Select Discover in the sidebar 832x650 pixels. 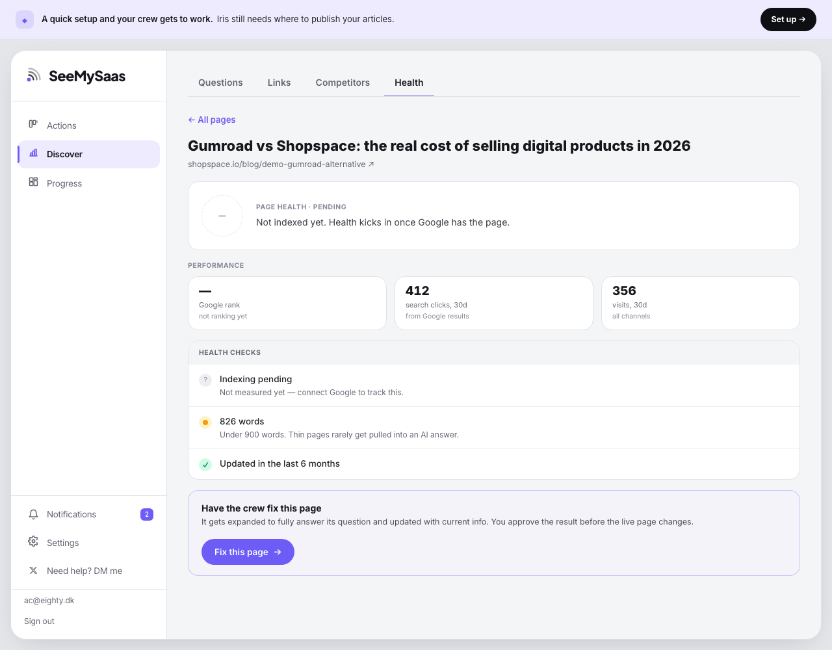[x=88, y=154]
